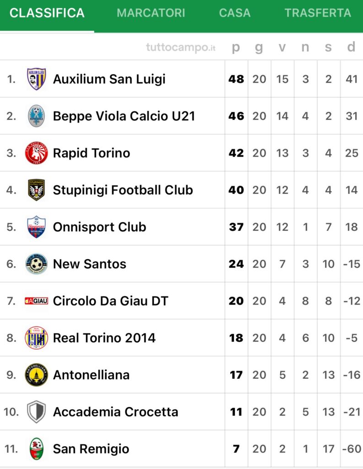Click the Auxilium San Luigi team crest
Screen dimensions: 363x469
click(x=36, y=79)
